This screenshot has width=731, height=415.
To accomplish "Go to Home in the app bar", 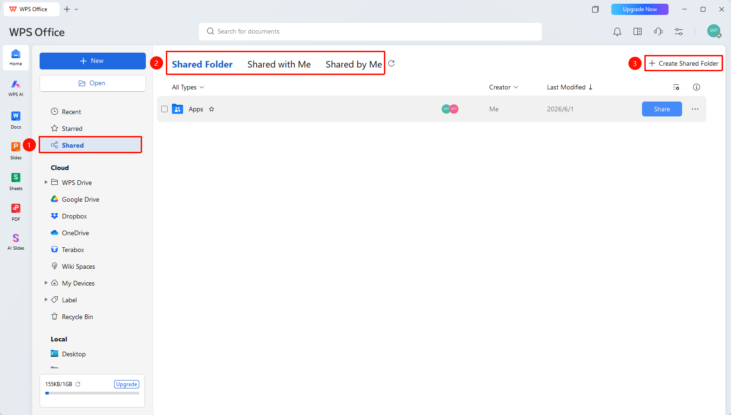I will click(x=16, y=58).
